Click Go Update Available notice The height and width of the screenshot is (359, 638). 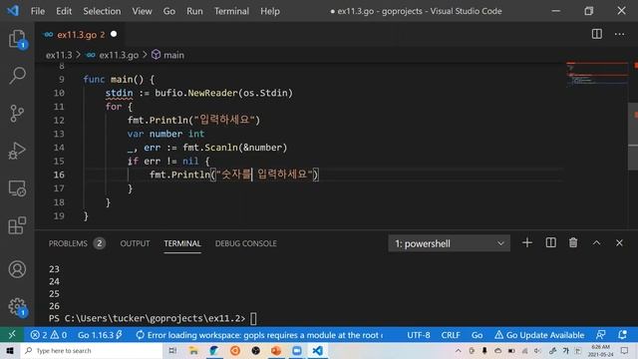coord(539,335)
